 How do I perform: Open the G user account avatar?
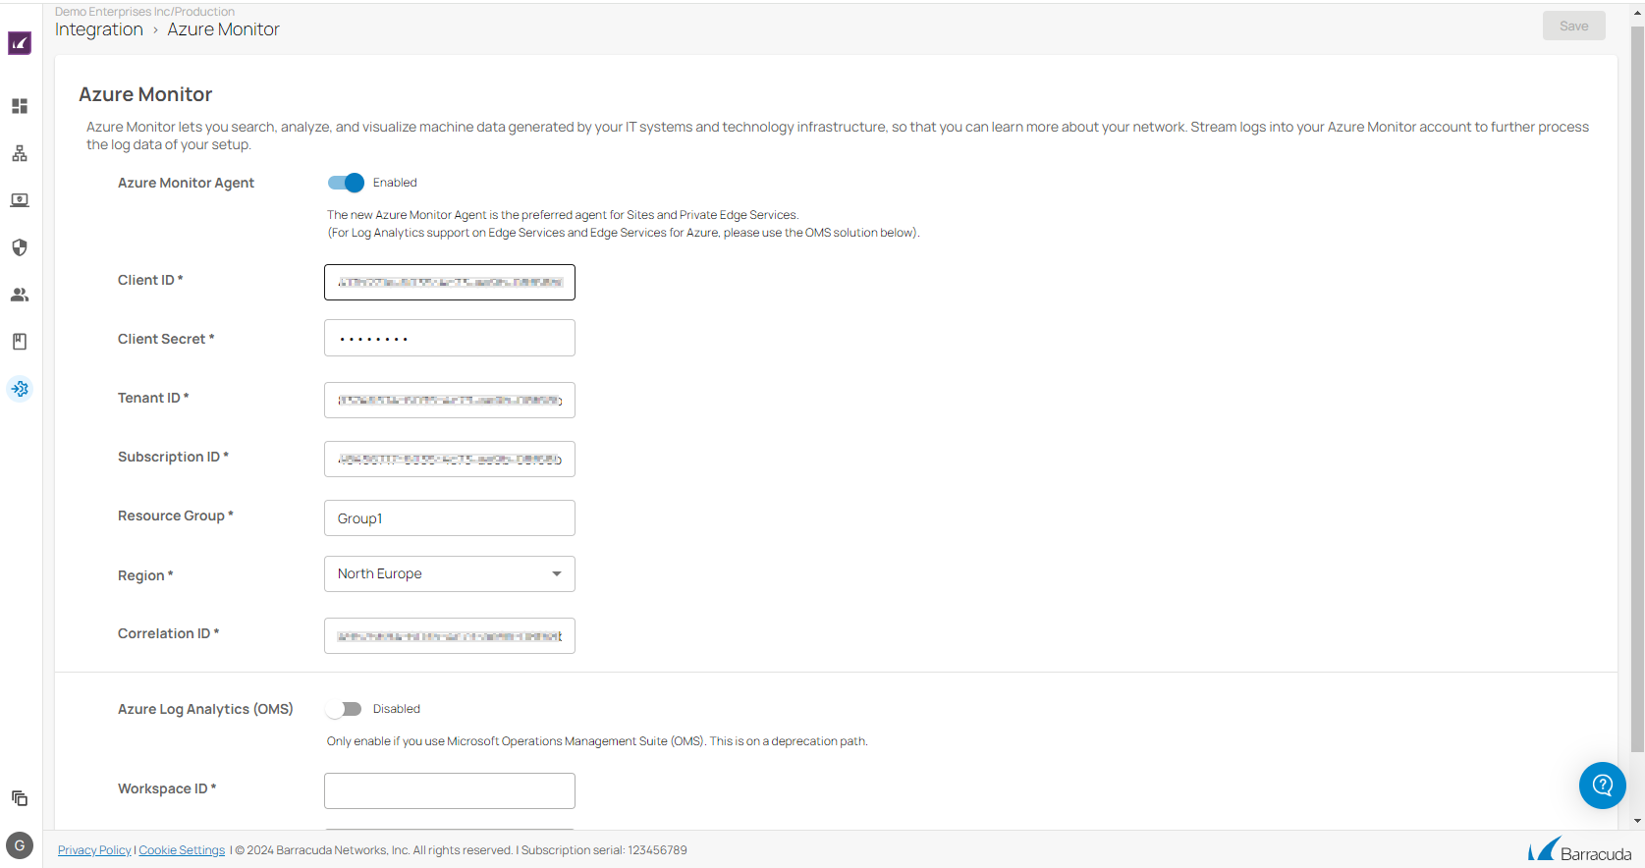point(20,845)
